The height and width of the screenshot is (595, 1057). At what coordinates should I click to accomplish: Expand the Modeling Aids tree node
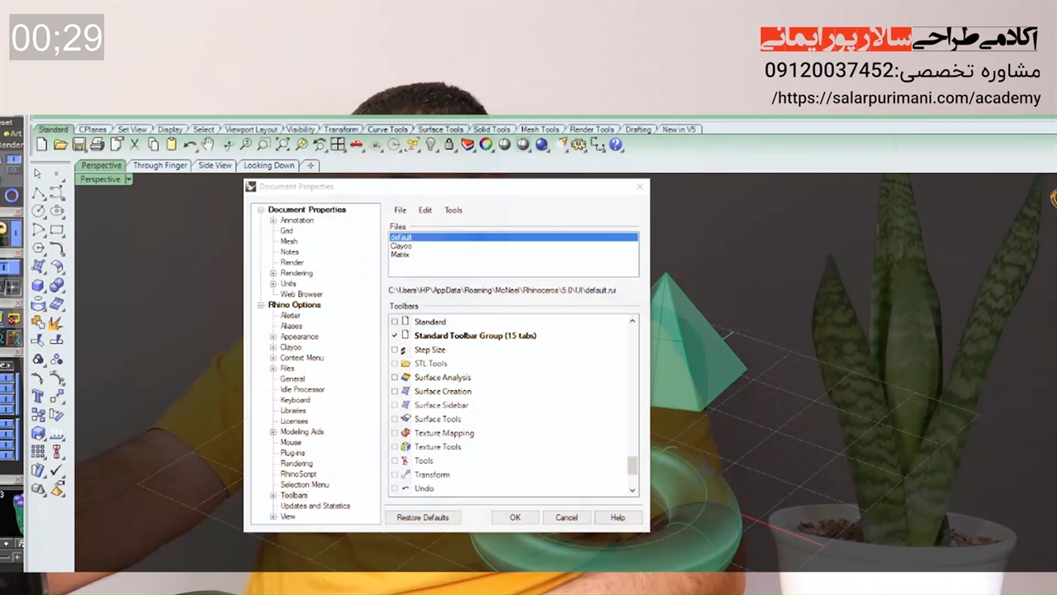tap(273, 432)
